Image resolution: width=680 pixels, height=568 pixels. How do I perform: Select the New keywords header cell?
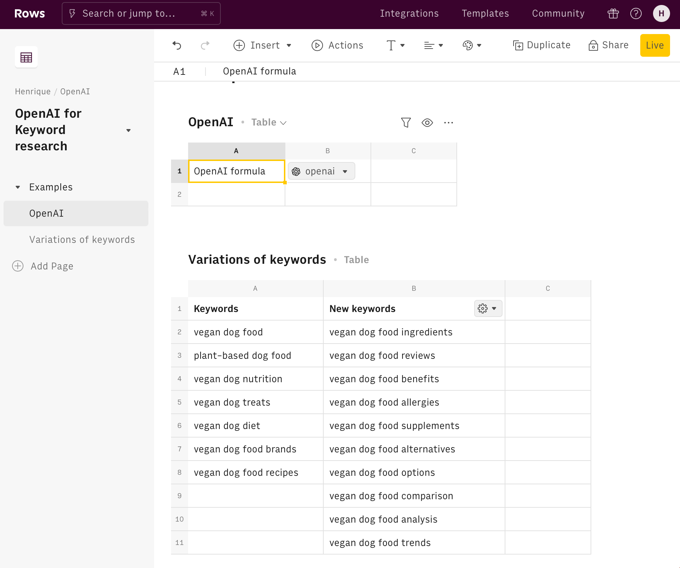coord(414,309)
